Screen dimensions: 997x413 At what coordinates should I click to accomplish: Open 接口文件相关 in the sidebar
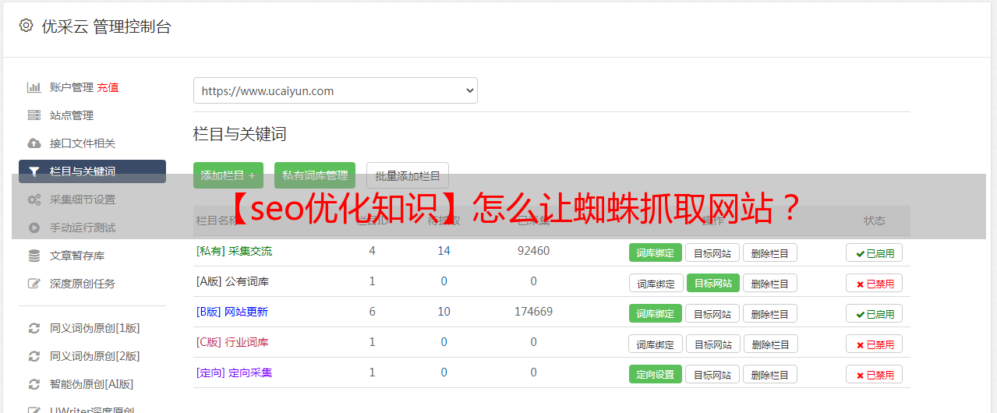click(83, 143)
